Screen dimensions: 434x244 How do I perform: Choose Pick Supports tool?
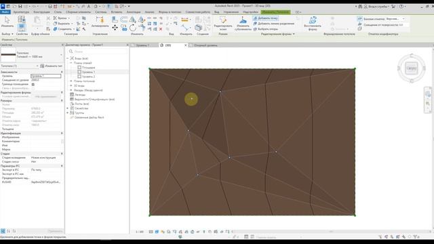pos(266,29)
